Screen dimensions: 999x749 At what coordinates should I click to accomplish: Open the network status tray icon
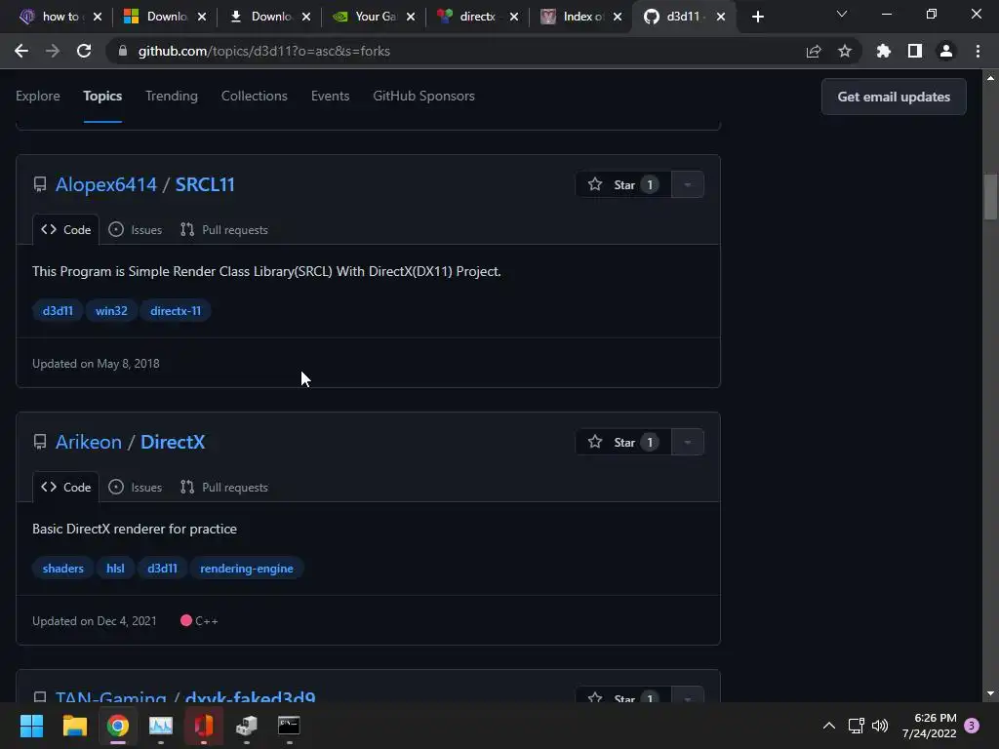(857, 726)
